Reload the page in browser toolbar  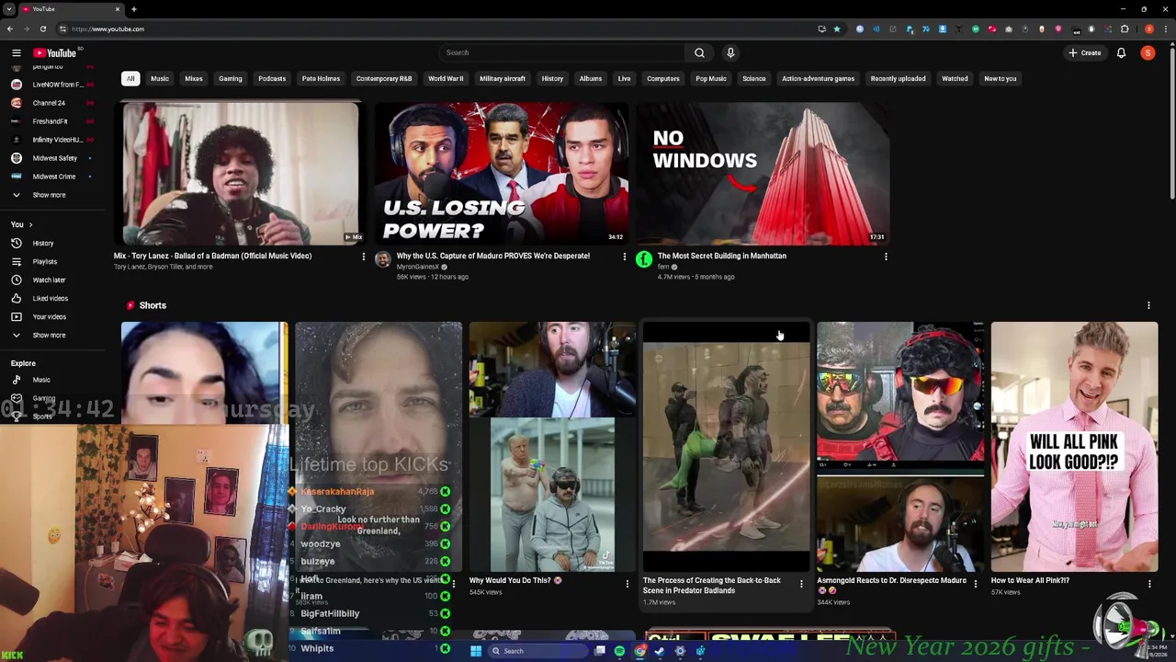tap(42, 29)
